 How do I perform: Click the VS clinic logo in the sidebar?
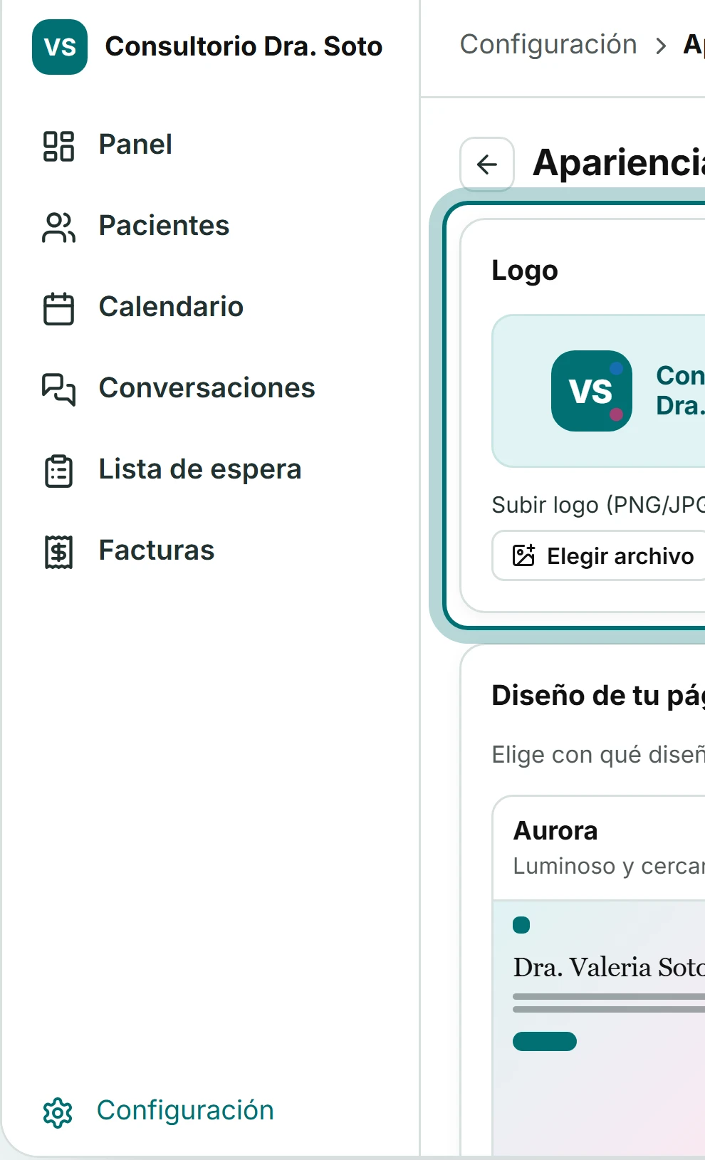pyautogui.click(x=60, y=47)
